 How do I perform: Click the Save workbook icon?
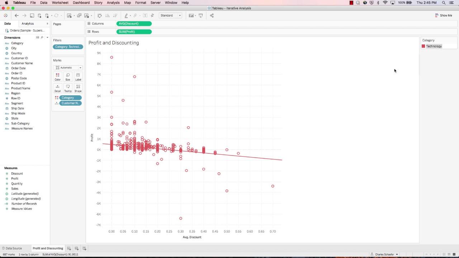coord(32,15)
